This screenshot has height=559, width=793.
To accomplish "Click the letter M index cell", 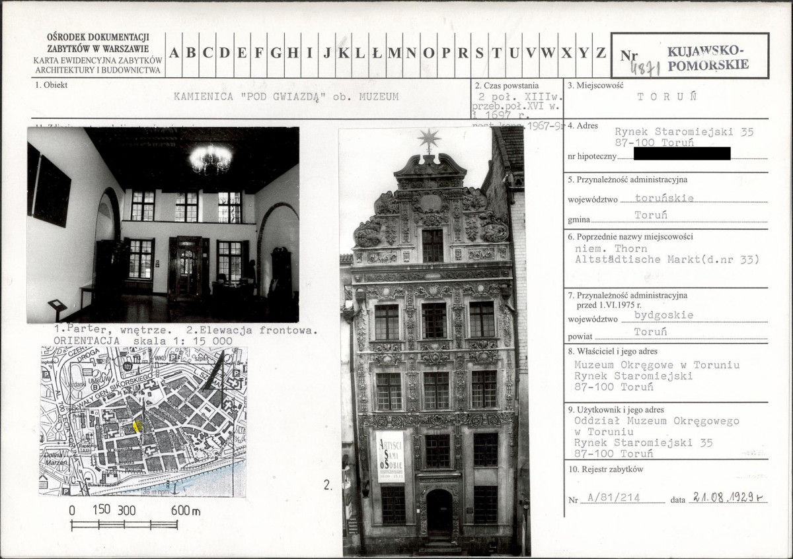I will (395, 54).
